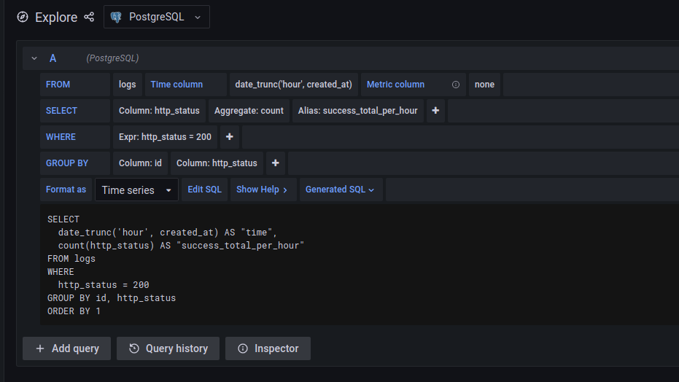Collapse query row A with the chevron
This screenshot has height=382, width=679.
tap(34, 58)
